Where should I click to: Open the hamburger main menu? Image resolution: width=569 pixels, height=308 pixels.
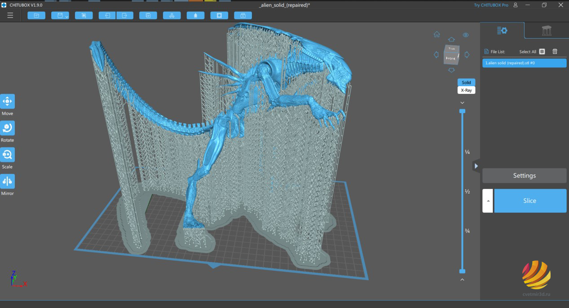point(10,15)
